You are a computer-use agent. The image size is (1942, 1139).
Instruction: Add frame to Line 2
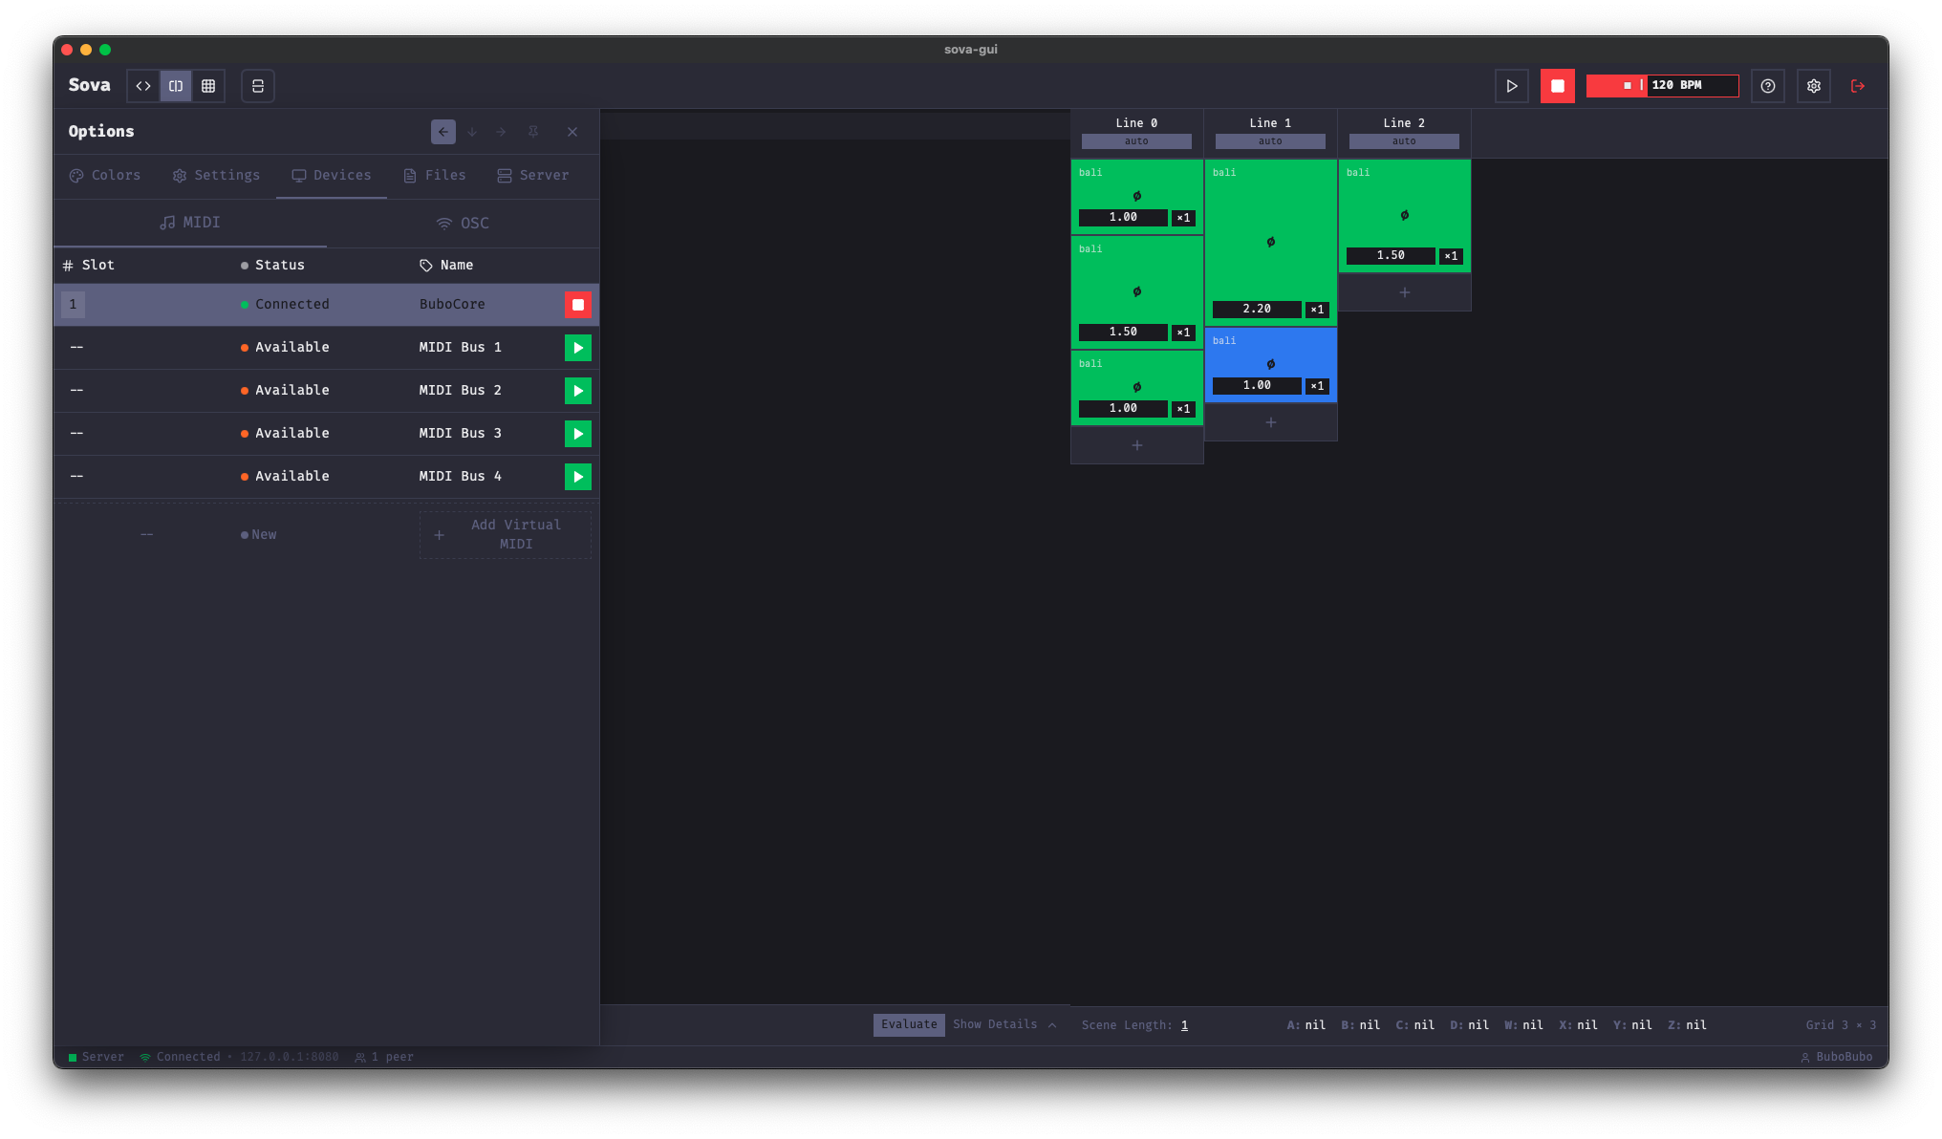tap(1405, 292)
